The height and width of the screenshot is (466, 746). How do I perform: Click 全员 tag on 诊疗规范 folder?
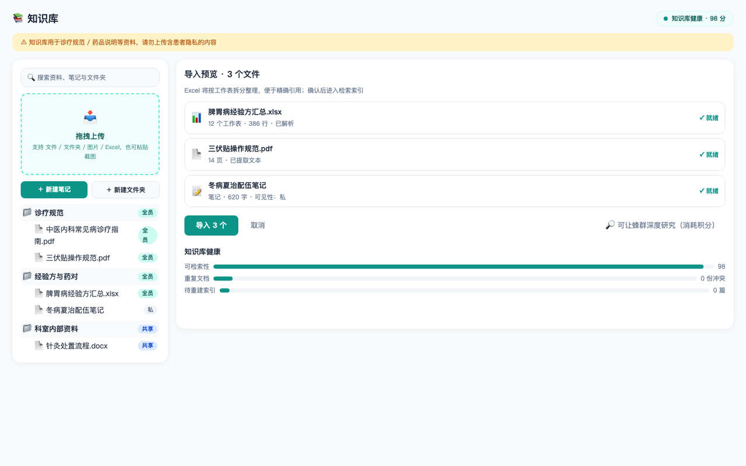click(147, 213)
